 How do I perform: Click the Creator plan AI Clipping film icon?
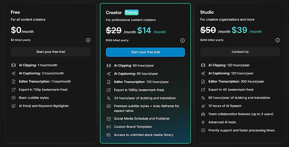(109, 66)
